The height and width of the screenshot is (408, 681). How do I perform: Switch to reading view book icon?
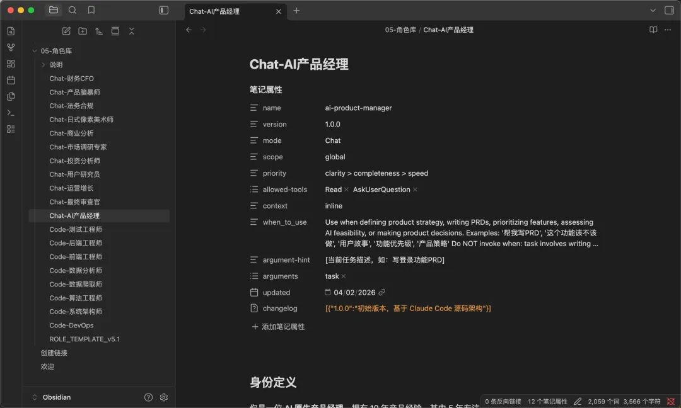pyautogui.click(x=653, y=30)
